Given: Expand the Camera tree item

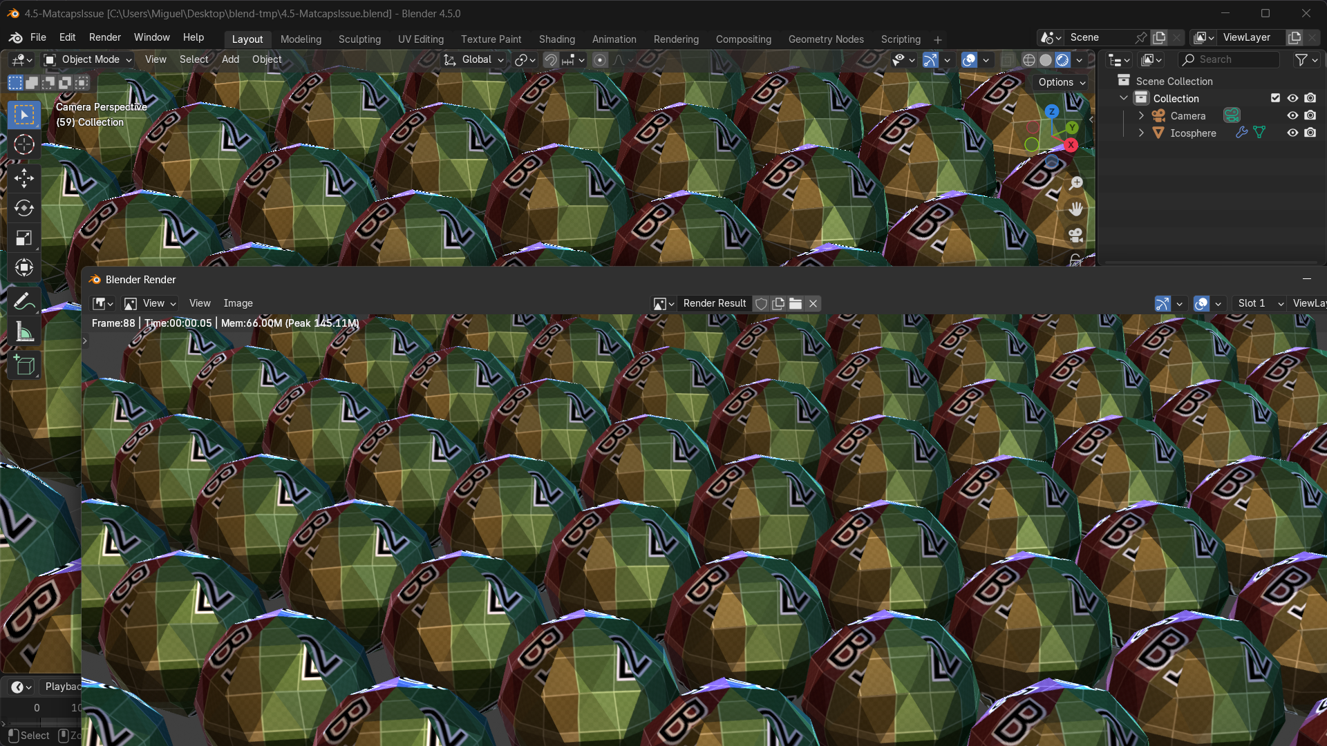Looking at the screenshot, I should (1141, 115).
